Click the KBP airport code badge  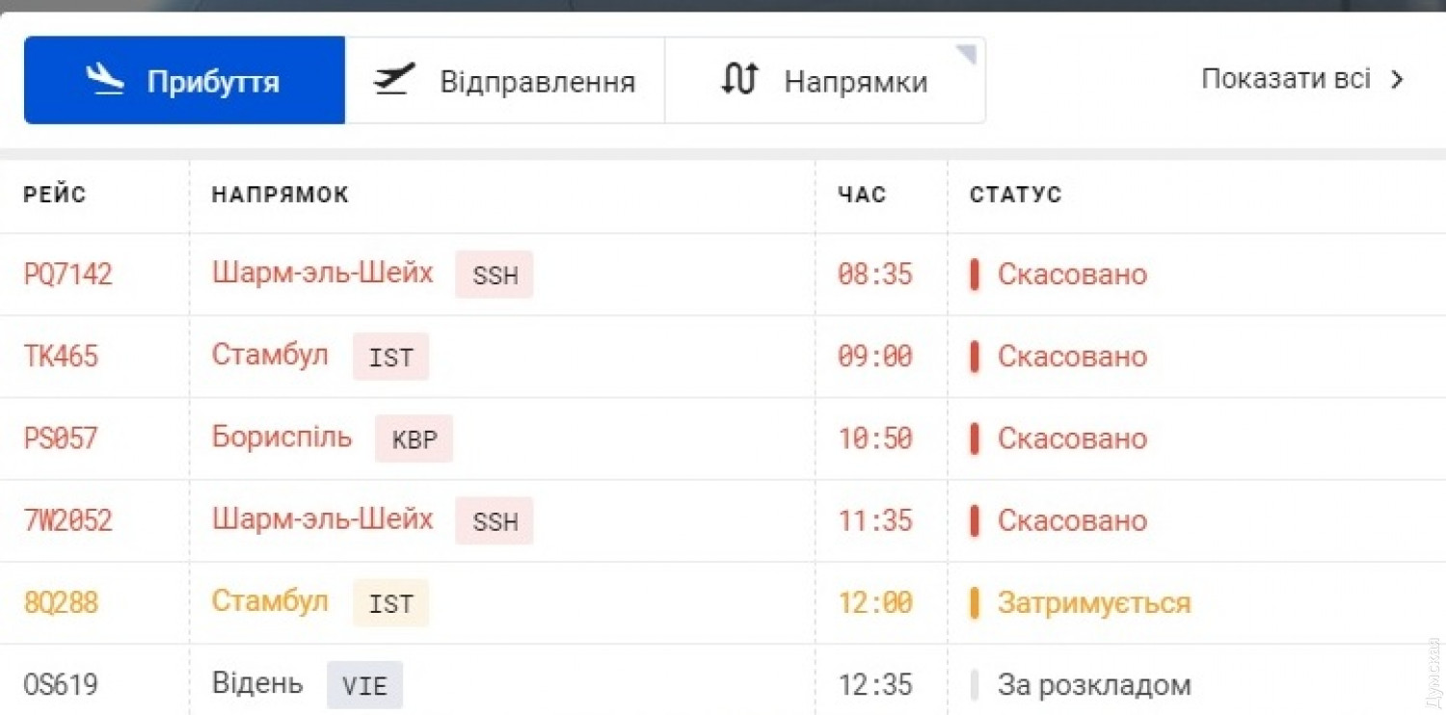pyautogui.click(x=414, y=439)
